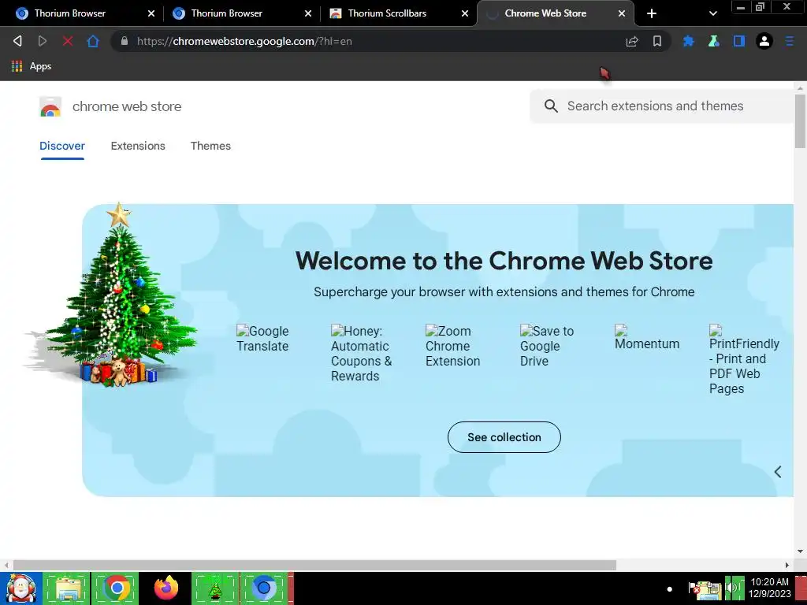
Task: Open the Themes tab in store
Action: [x=210, y=146]
